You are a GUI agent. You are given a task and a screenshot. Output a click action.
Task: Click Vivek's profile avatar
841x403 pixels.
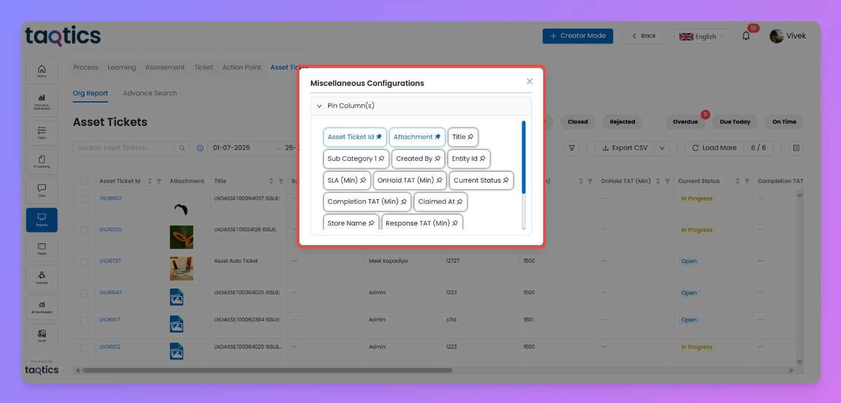point(776,36)
